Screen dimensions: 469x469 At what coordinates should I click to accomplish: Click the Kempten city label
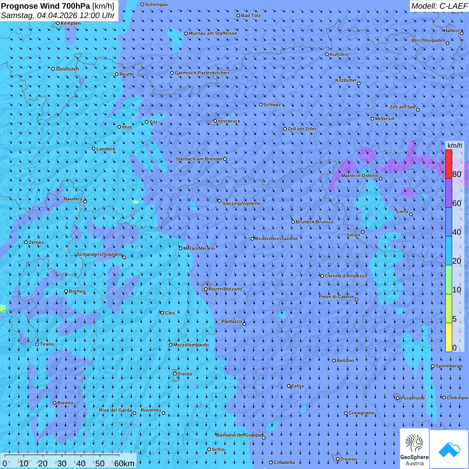point(71,23)
